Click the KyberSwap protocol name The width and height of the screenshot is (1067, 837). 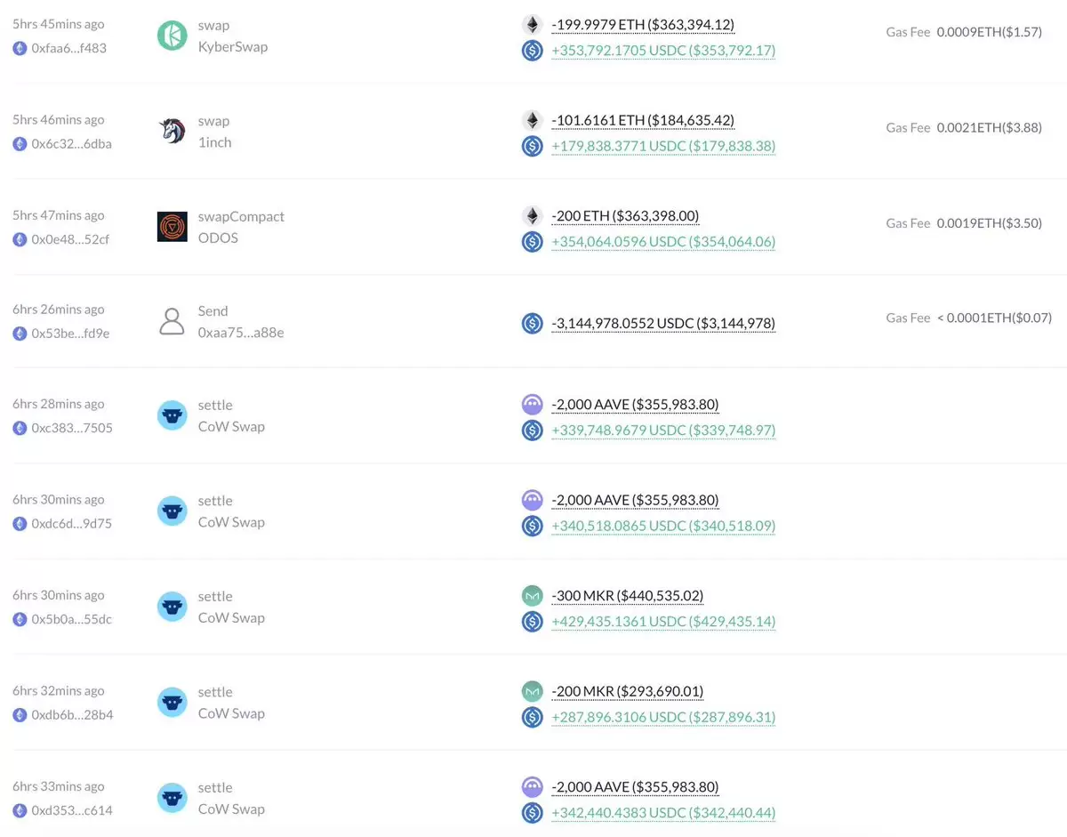click(x=233, y=46)
